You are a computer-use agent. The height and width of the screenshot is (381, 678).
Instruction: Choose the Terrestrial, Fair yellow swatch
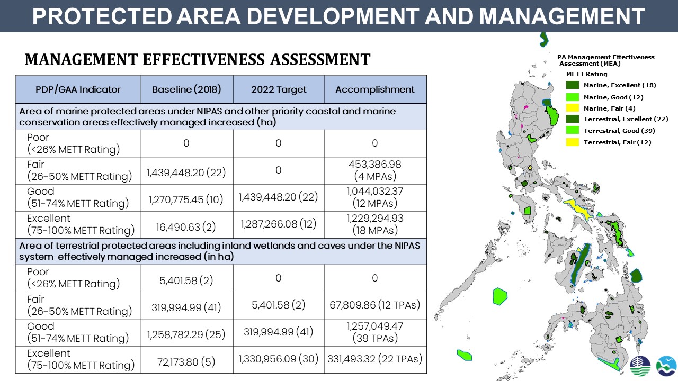[573, 142]
